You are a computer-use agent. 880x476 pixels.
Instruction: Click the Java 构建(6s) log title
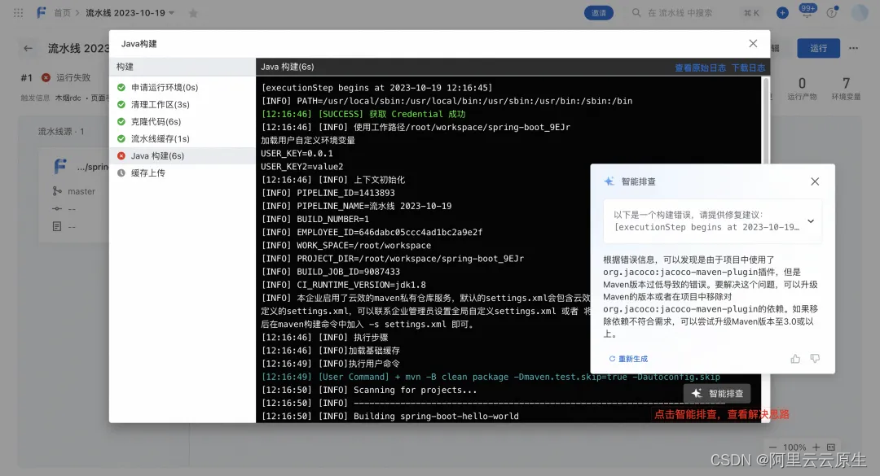tap(288, 67)
